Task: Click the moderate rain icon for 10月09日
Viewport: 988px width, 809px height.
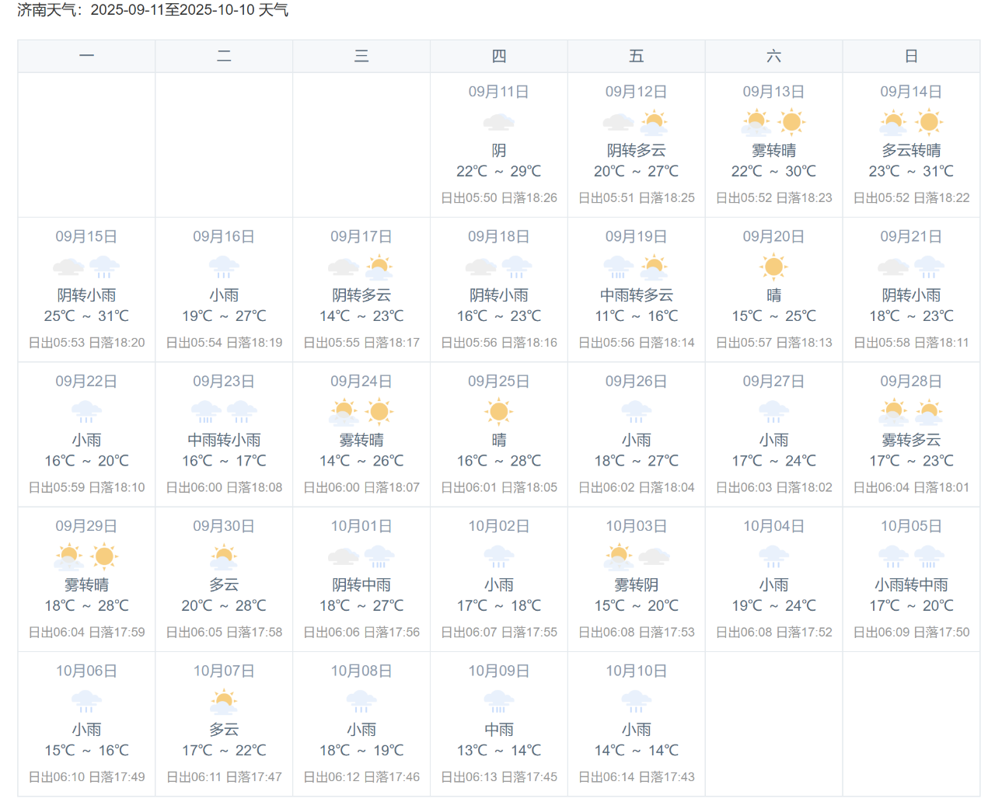Action: [498, 702]
